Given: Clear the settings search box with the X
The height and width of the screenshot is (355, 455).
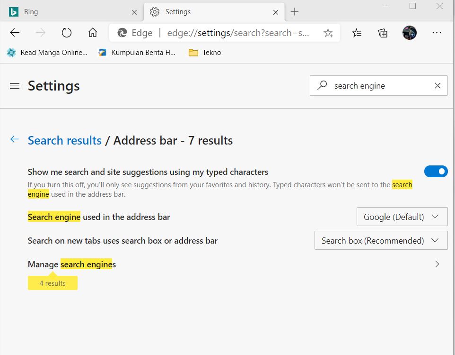Looking at the screenshot, I should pos(437,86).
